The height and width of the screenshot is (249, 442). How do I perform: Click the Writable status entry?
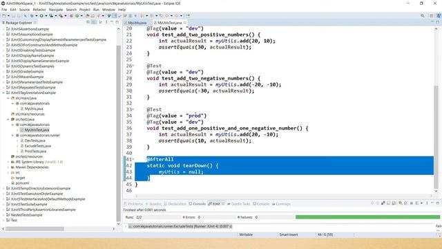click(246, 234)
